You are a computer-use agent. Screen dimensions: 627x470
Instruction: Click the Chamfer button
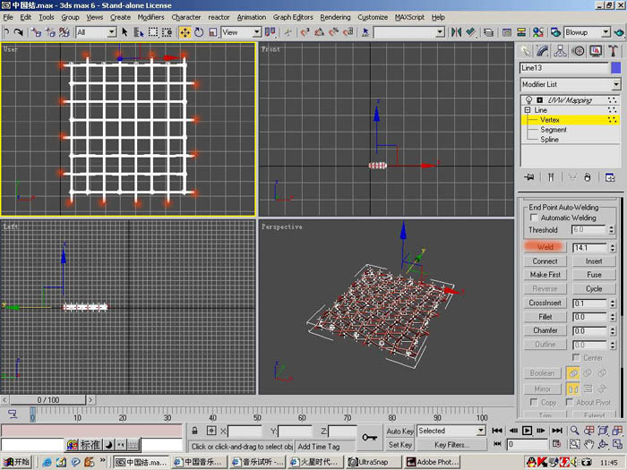tap(545, 330)
